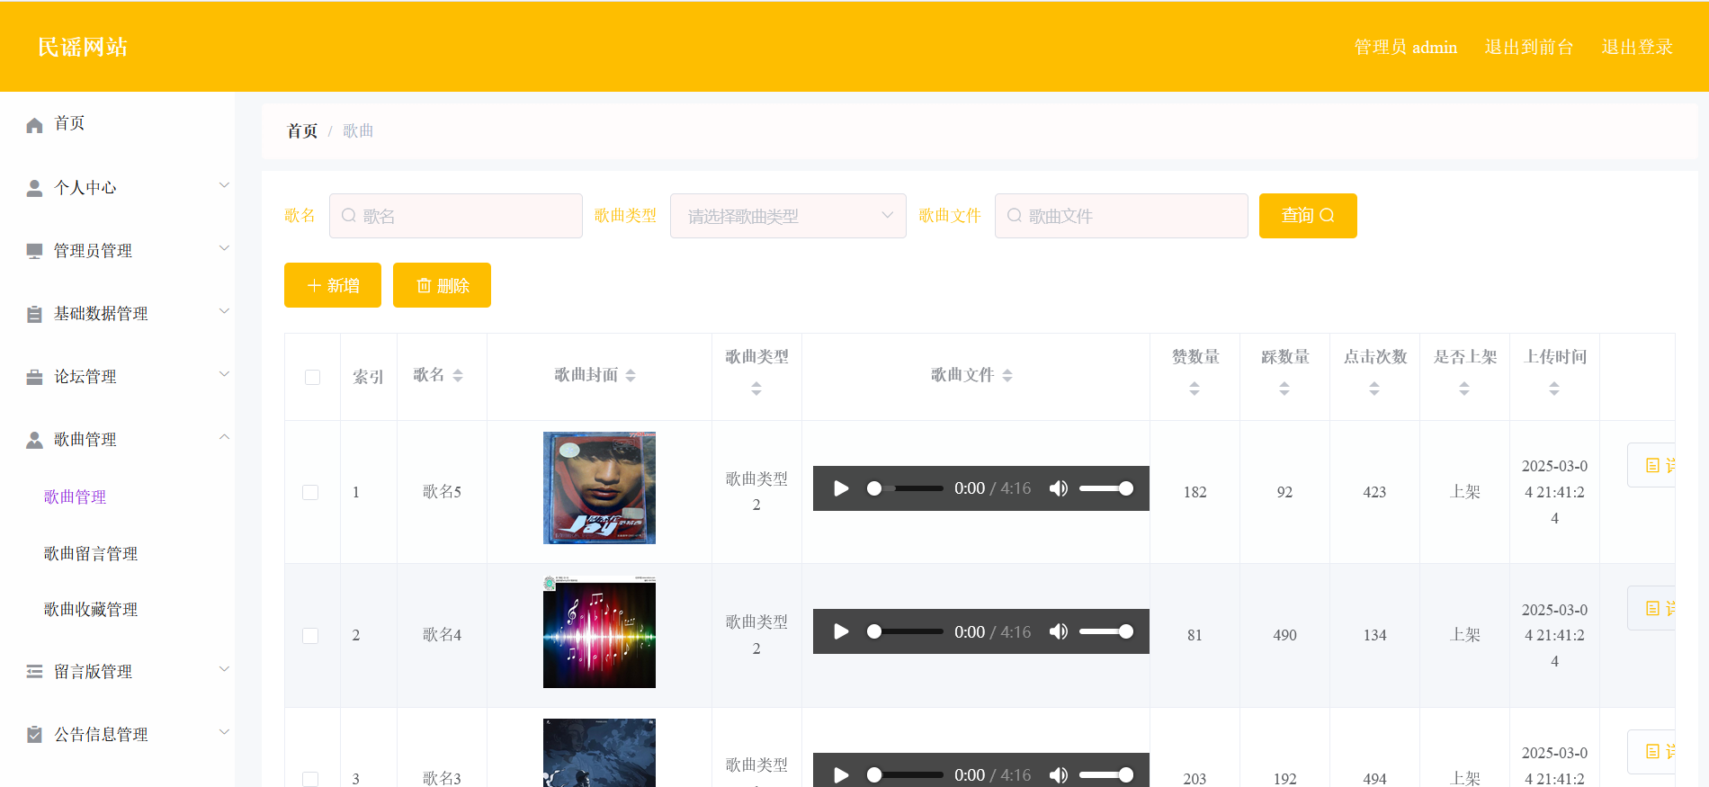Viewport: 1709px width, 787px height.
Task: Expand the 论坛管理 menu chevron
Action: (x=225, y=374)
